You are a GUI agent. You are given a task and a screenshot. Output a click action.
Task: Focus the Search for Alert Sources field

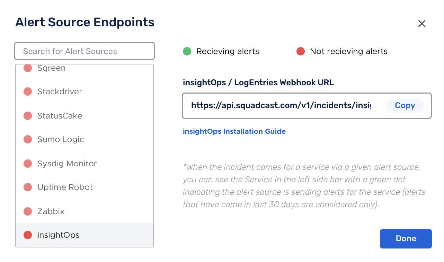coord(85,51)
